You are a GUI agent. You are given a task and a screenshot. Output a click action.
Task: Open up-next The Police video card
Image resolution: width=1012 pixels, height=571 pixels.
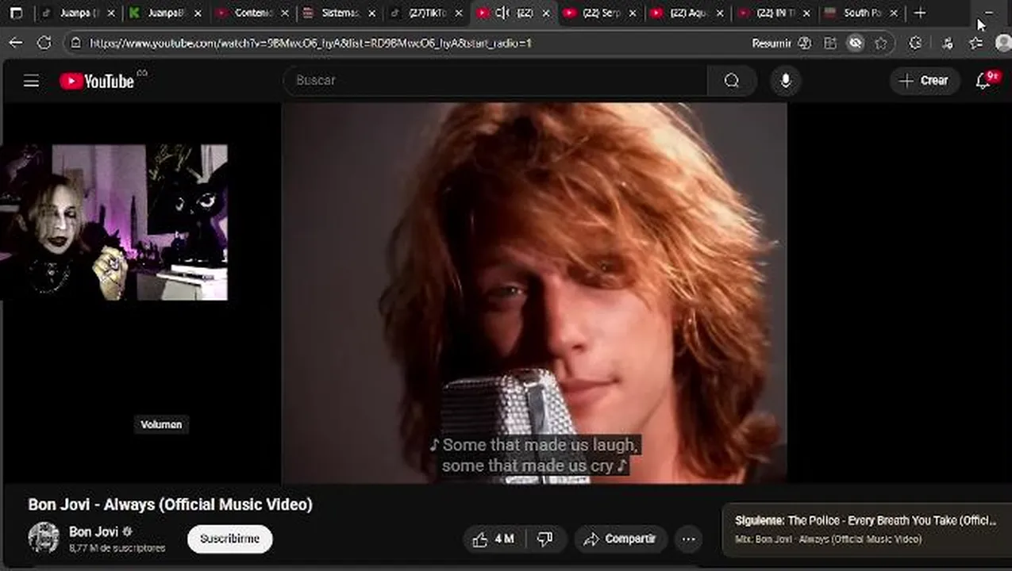tap(867, 529)
